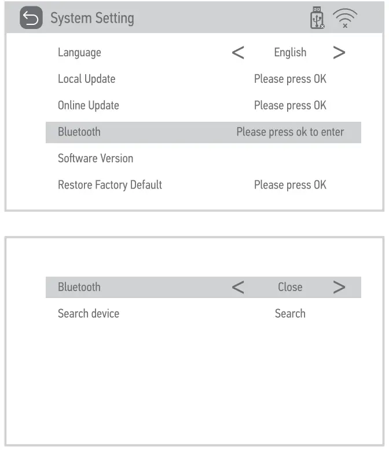Toggle the Bluetooth Close state value
This screenshot has width=389, height=450.
(x=290, y=287)
